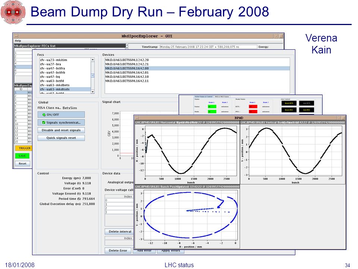Click the BPMD window menu icon
The height and width of the screenshot is (269, 358).
137,118
